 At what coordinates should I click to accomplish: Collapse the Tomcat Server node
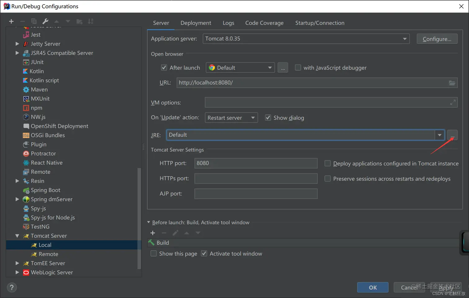tap(17, 236)
